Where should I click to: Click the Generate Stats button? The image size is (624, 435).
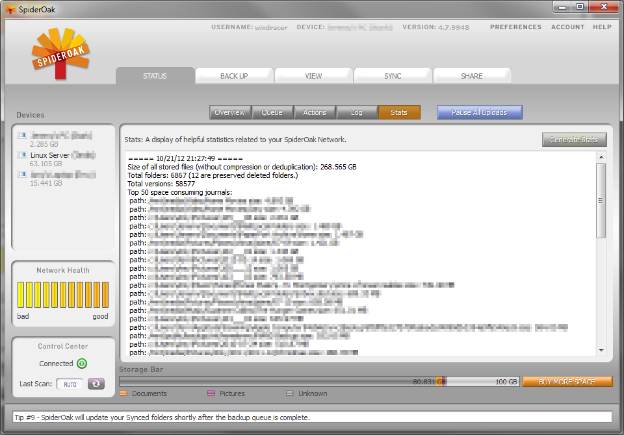[x=574, y=140]
